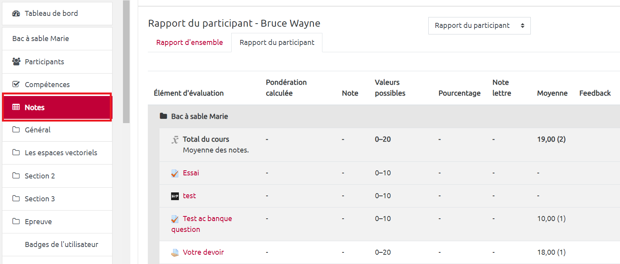620x264 pixels.
Task: Open Section 2 in the sidebar
Action: point(40,176)
